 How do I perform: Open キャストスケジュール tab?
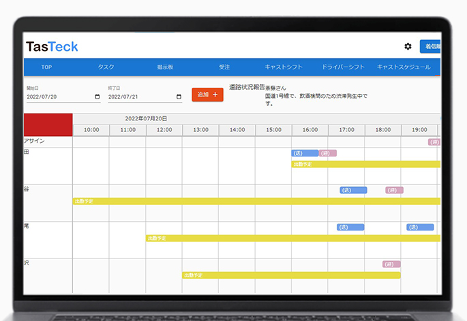point(404,67)
